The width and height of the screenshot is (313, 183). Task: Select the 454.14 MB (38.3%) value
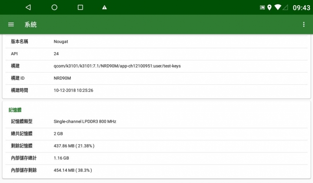point(73,170)
